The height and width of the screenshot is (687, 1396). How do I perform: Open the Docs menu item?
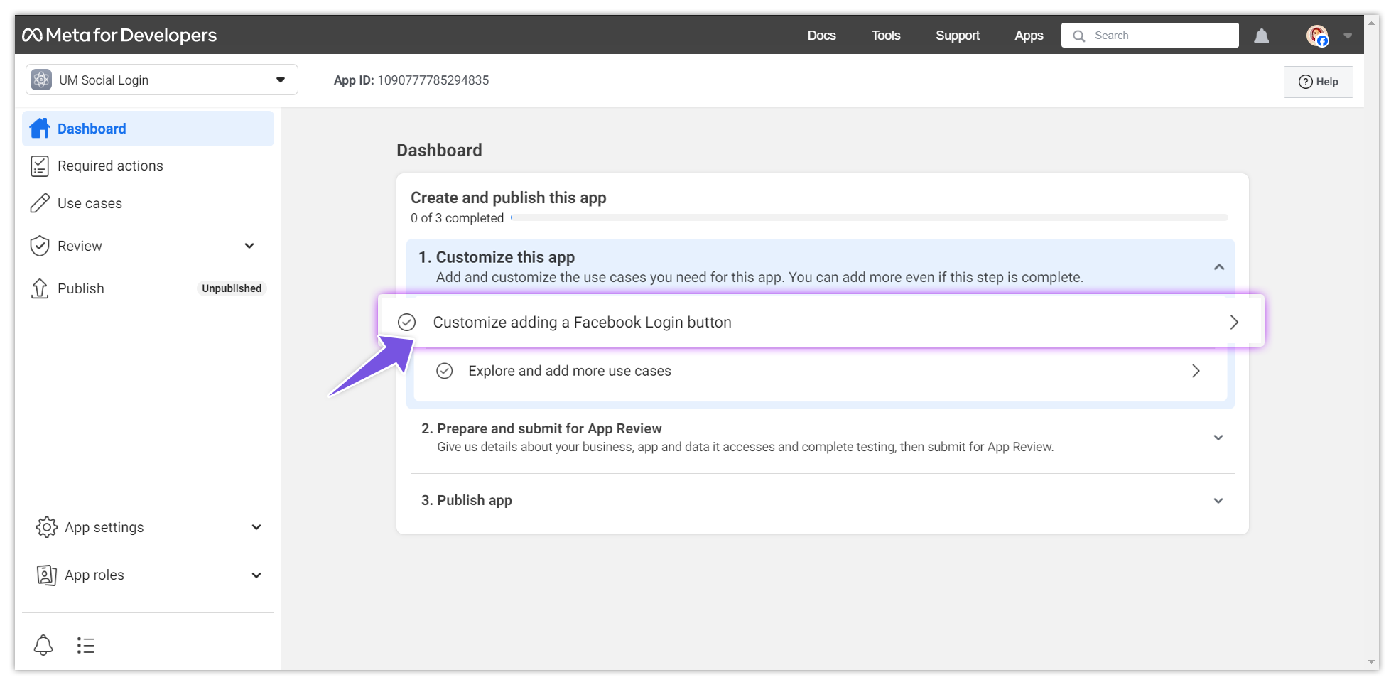point(822,35)
